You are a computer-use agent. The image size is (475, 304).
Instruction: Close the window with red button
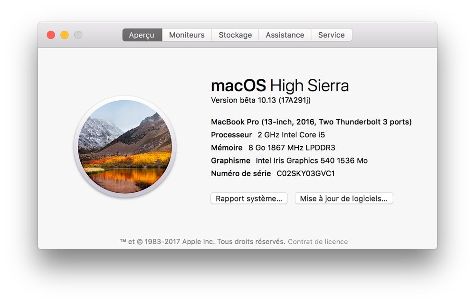pyautogui.click(x=51, y=35)
